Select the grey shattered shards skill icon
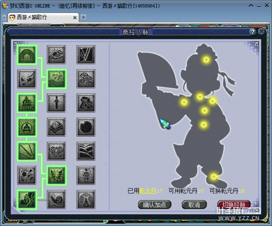The width and height of the screenshot is (272, 226). (27, 175)
